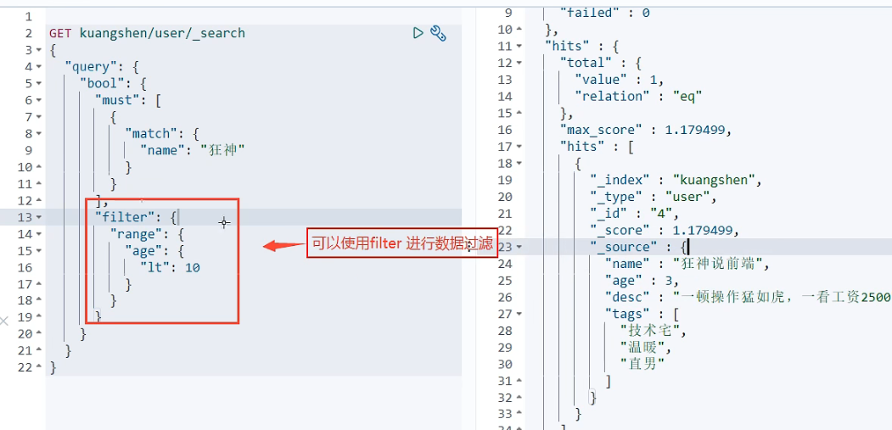Collapse the "filter" block fold arrow
This screenshot has height=430, width=892.
coord(39,217)
